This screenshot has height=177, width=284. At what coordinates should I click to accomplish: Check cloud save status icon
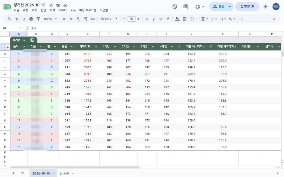click(65, 5)
